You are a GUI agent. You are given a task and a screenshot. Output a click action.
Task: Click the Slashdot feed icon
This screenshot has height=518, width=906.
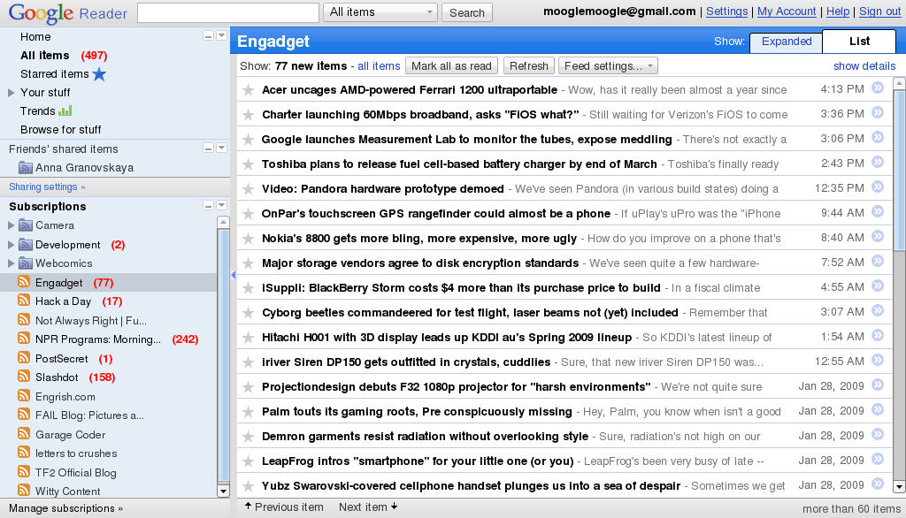tap(22, 377)
